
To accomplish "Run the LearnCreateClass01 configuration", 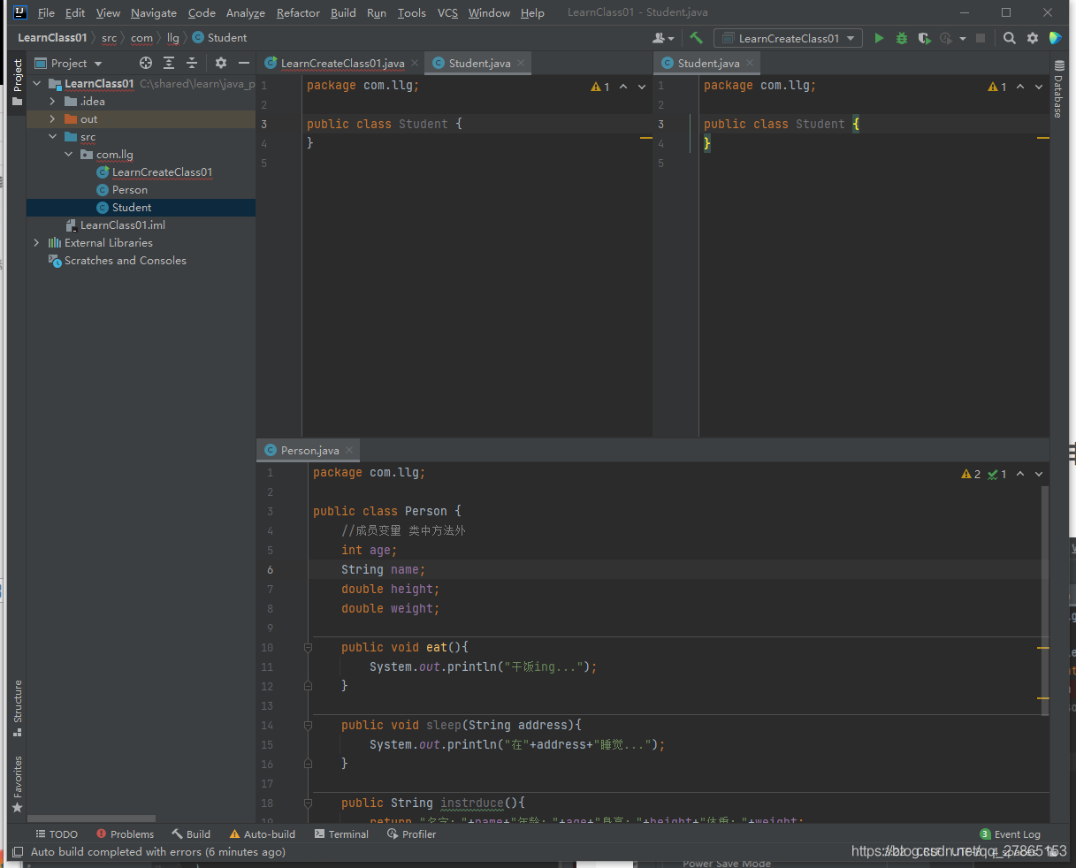I will click(x=879, y=38).
